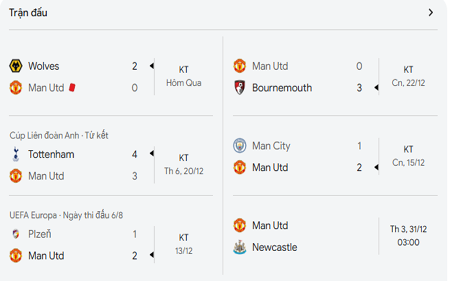Viewport: 450px width, 281px height.
Task: Click the Tottenham club crest icon
Action: coord(16,155)
